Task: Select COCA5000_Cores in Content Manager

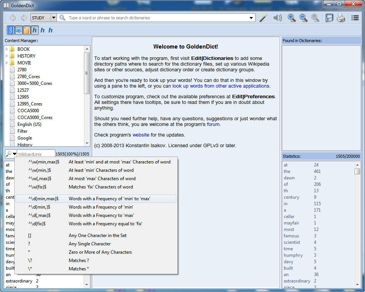Action: point(35,118)
